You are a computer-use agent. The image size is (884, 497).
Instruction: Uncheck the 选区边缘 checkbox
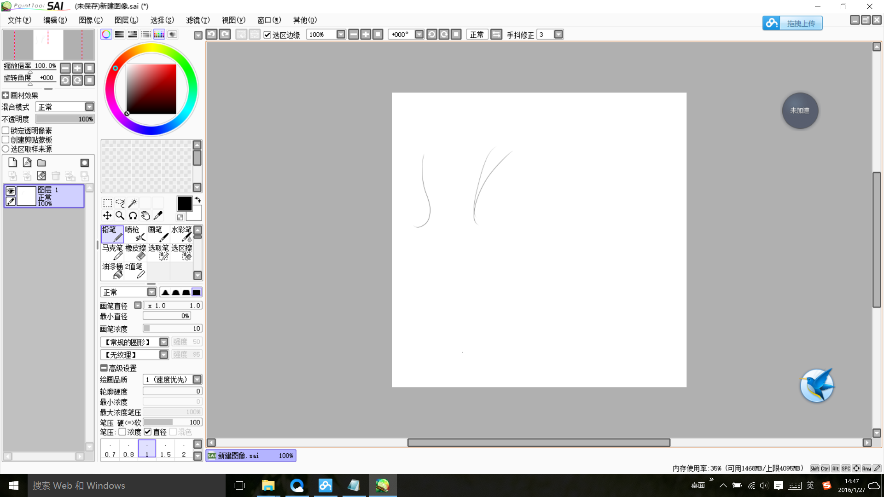(268, 35)
